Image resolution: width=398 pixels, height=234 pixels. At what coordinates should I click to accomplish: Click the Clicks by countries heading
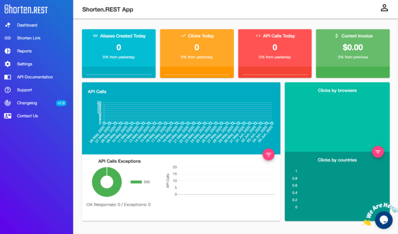click(337, 160)
